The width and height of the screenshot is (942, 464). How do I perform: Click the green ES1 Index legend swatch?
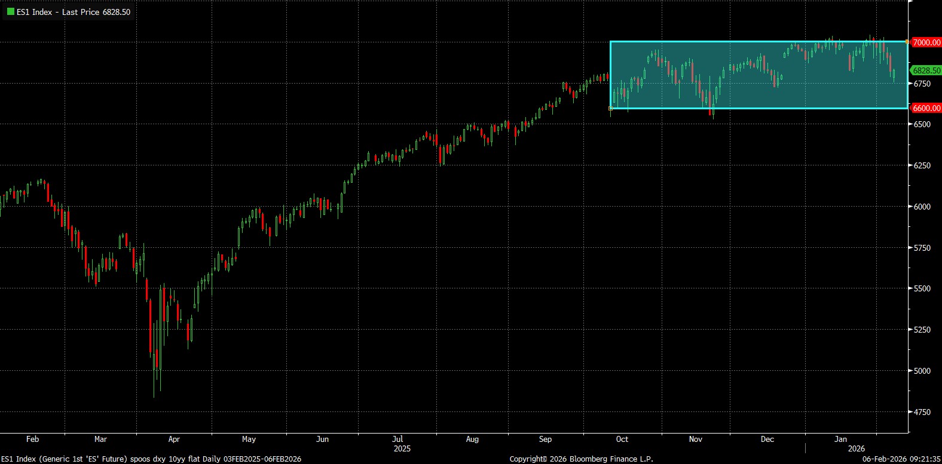click(x=10, y=12)
